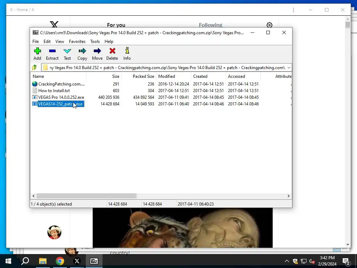Open File Explorer from taskbar

(x=43, y=261)
